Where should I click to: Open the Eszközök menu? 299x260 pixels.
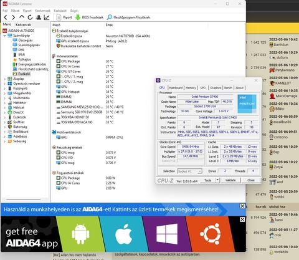(x=60, y=11)
